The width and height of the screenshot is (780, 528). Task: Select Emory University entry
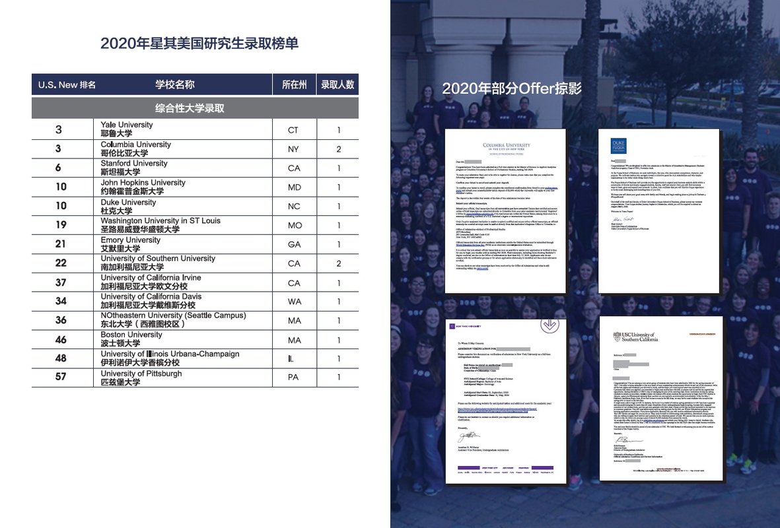(130, 240)
